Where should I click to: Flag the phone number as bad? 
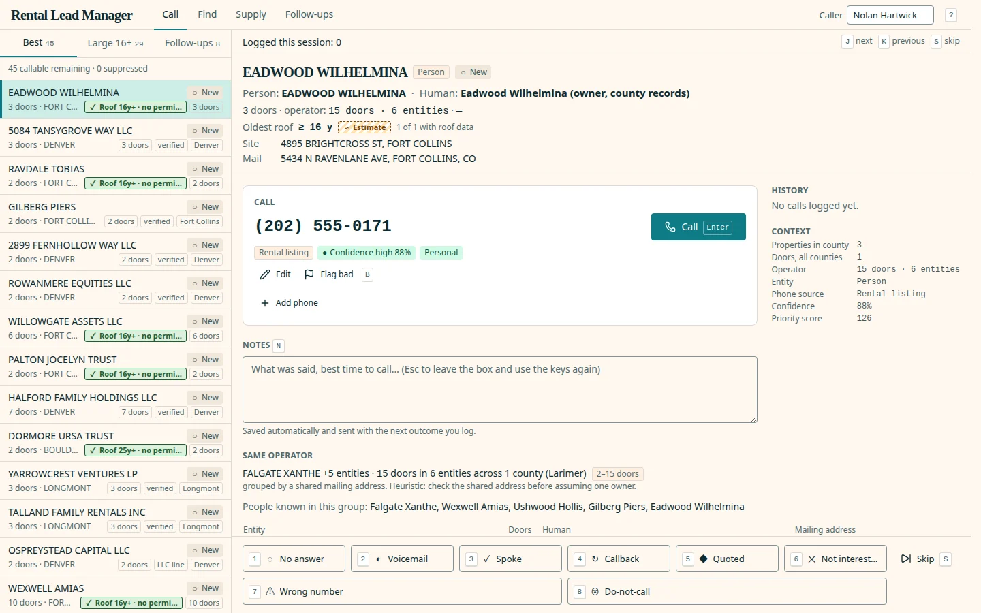(x=329, y=274)
